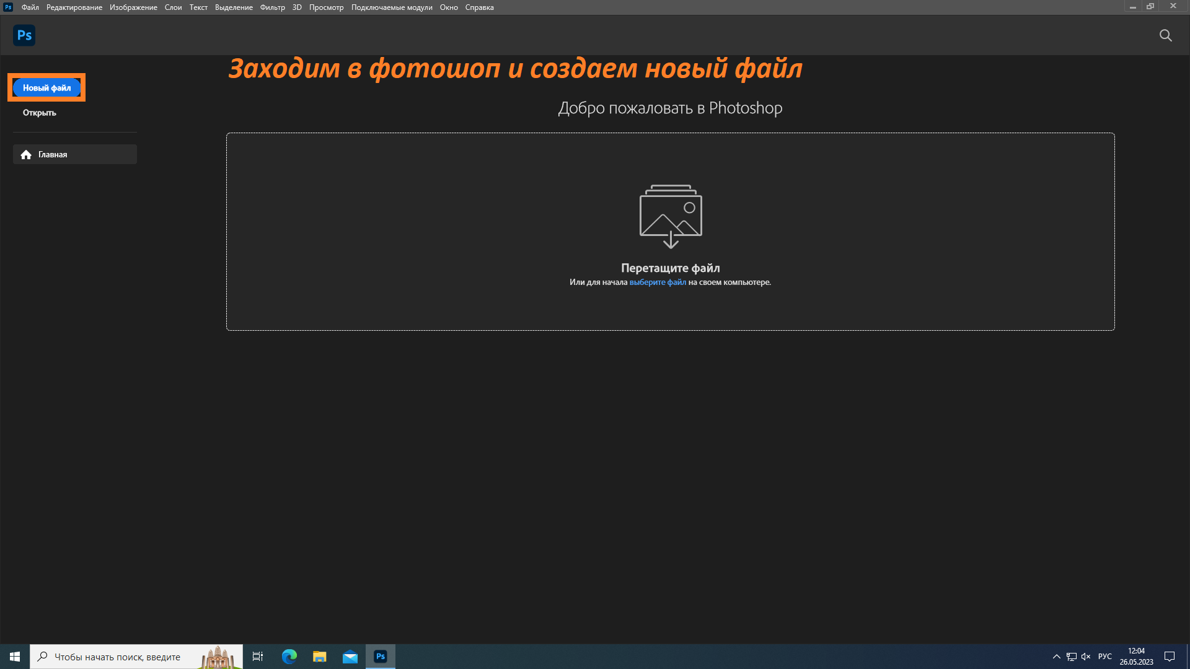The image size is (1190, 669).
Task: Open the search magnifier icon
Action: point(1165,35)
